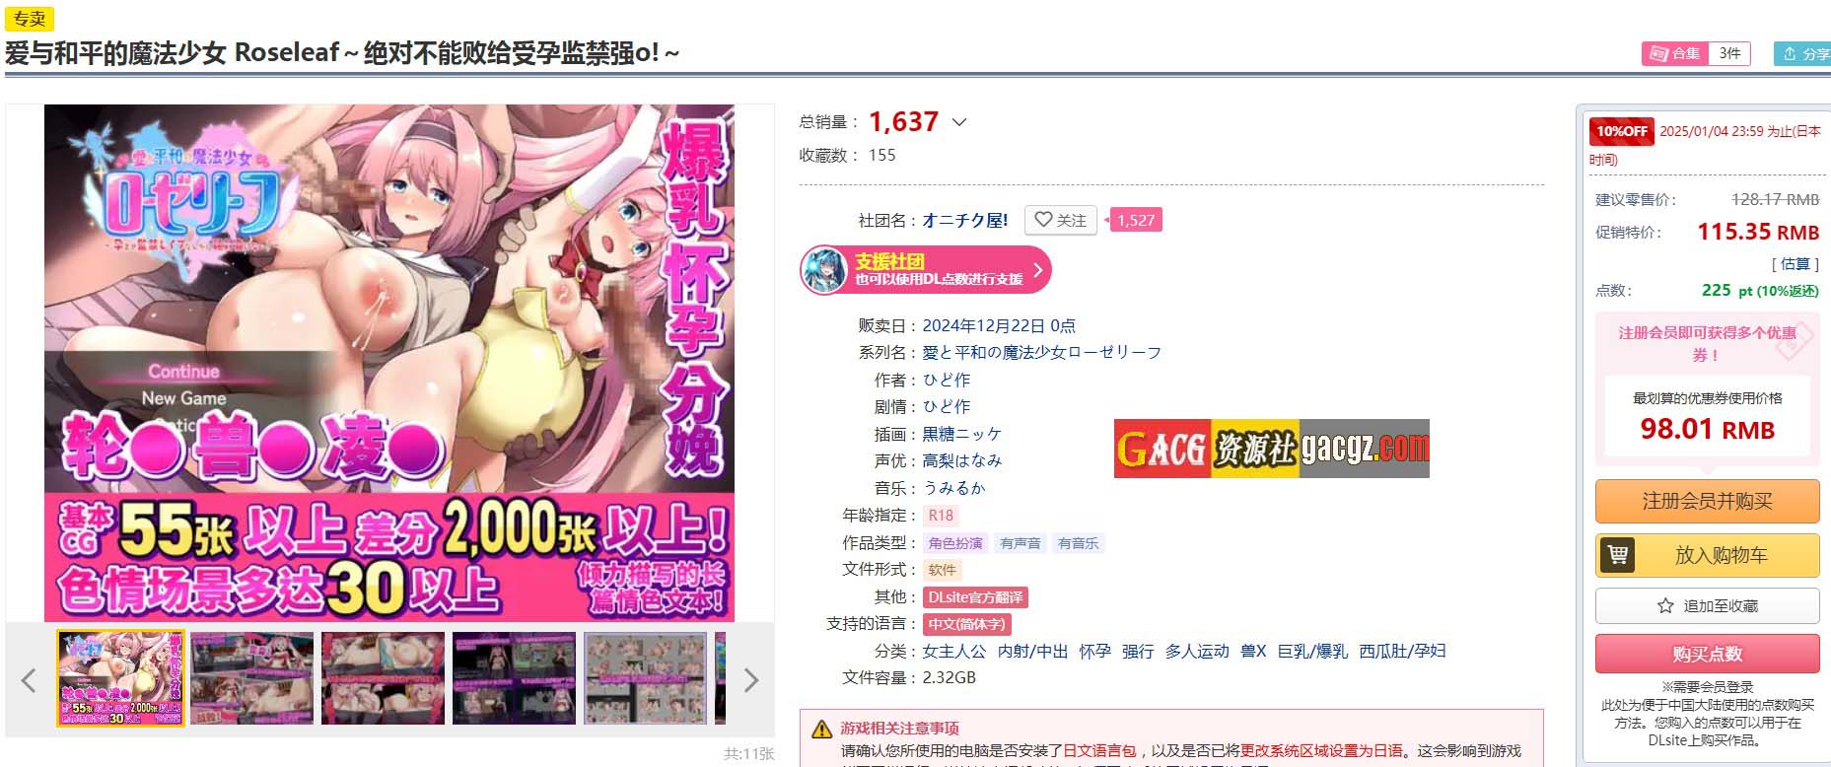Click the 支援社团 banner avatar
This screenshot has width=1831, height=767.
tap(825, 269)
